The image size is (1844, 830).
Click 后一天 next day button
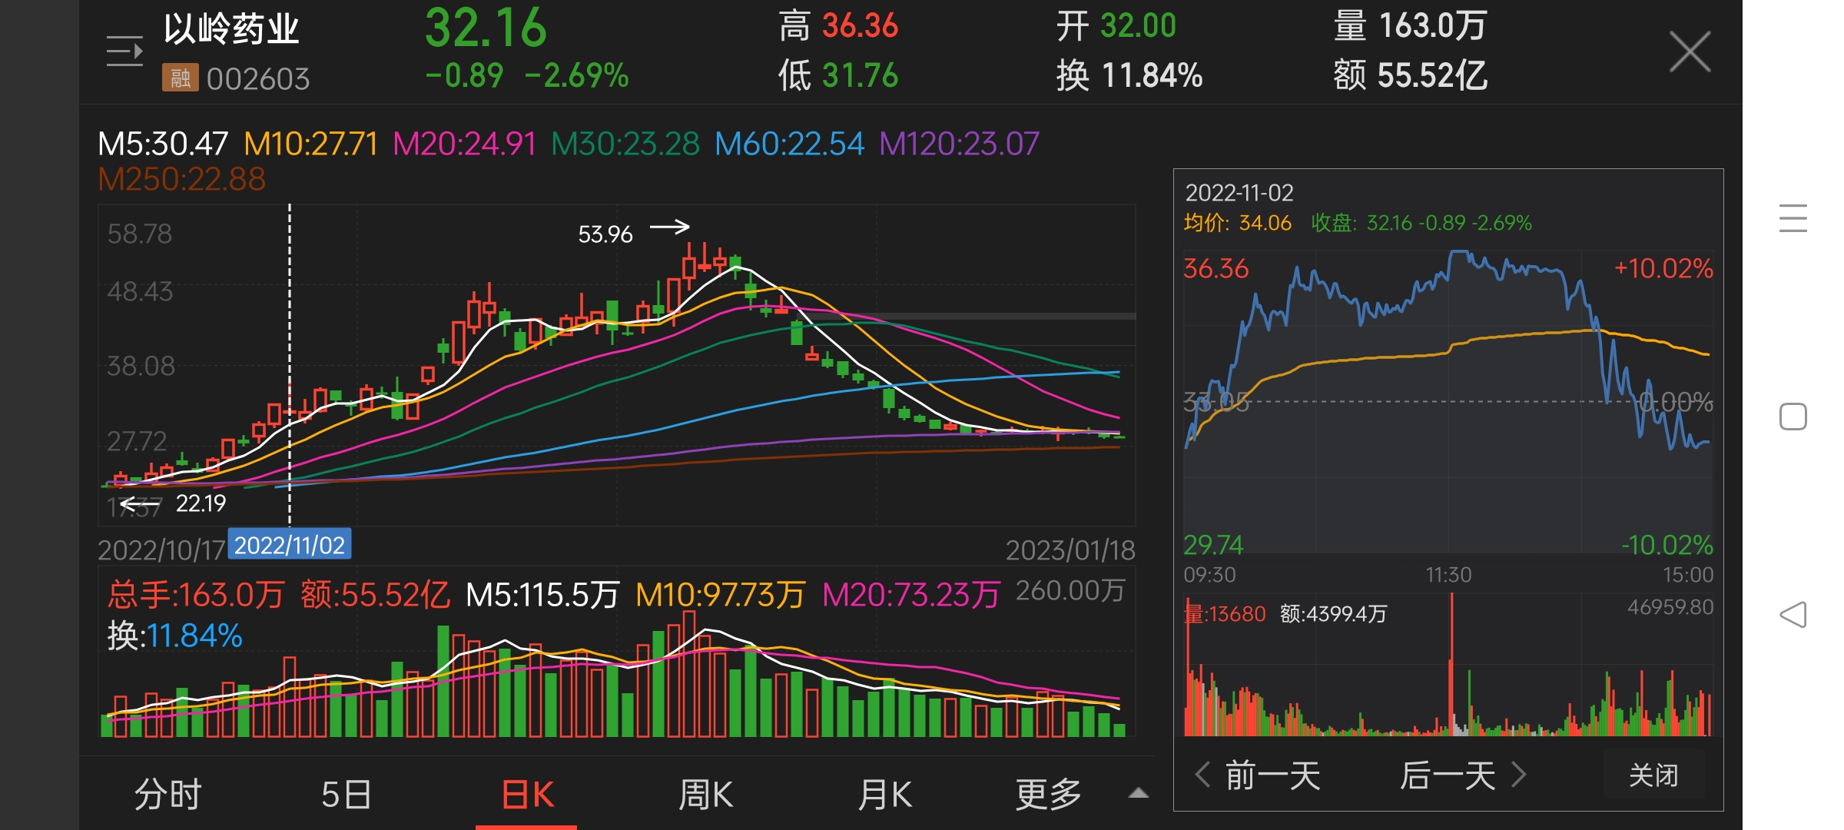1448,775
